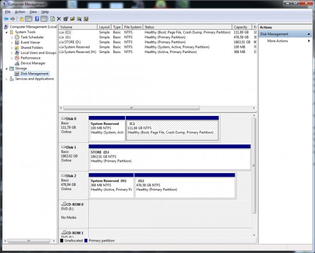Click the Explore magnifier toolbar icon
The image size is (315, 253).
79,19
